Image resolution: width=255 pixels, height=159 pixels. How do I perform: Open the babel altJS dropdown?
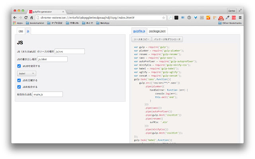pos(27,74)
